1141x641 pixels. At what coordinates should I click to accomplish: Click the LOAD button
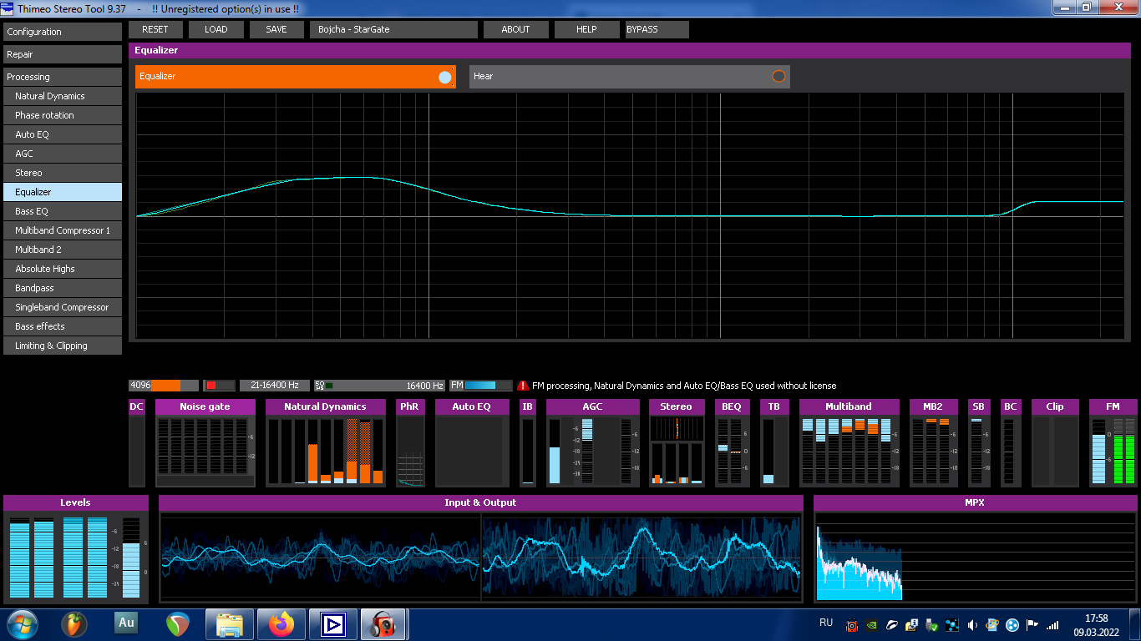pos(216,29)
